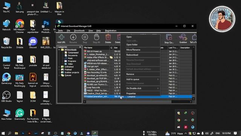The height and width of the screenshot is (136, 241).
Task: Open the notification center icon
Action: tap(235, 133)
